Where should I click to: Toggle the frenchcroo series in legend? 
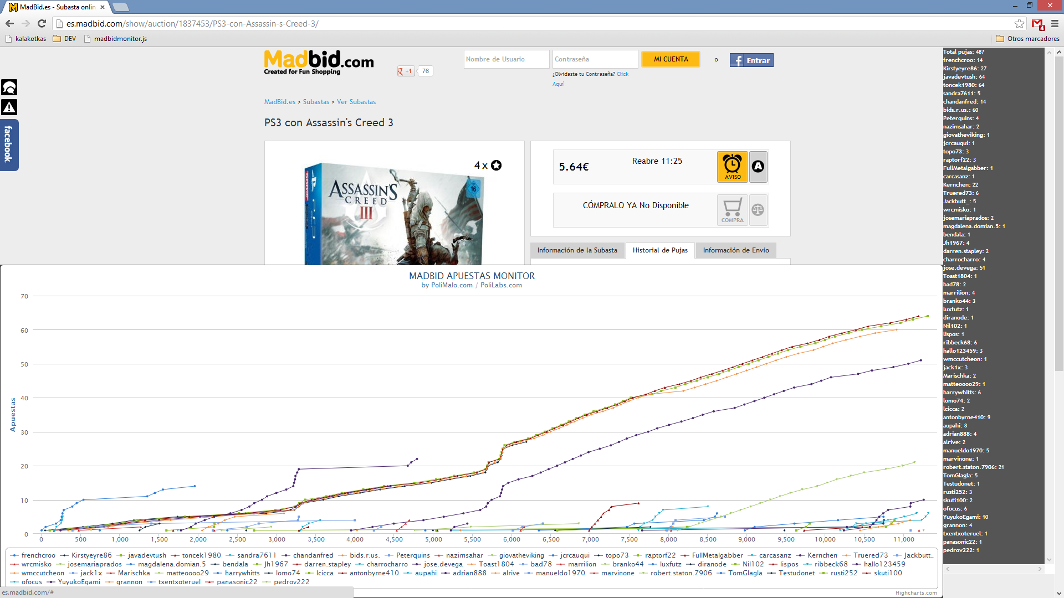click(33, 555)
